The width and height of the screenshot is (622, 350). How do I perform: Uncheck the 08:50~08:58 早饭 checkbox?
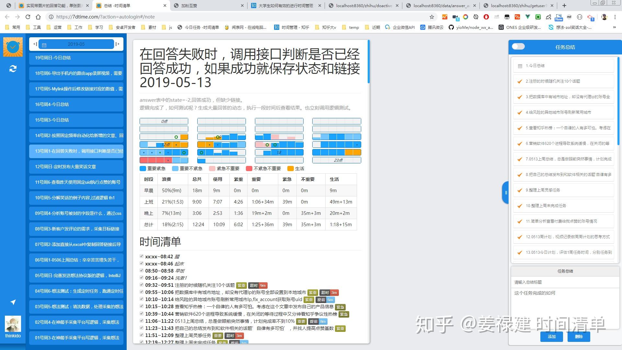142,270
